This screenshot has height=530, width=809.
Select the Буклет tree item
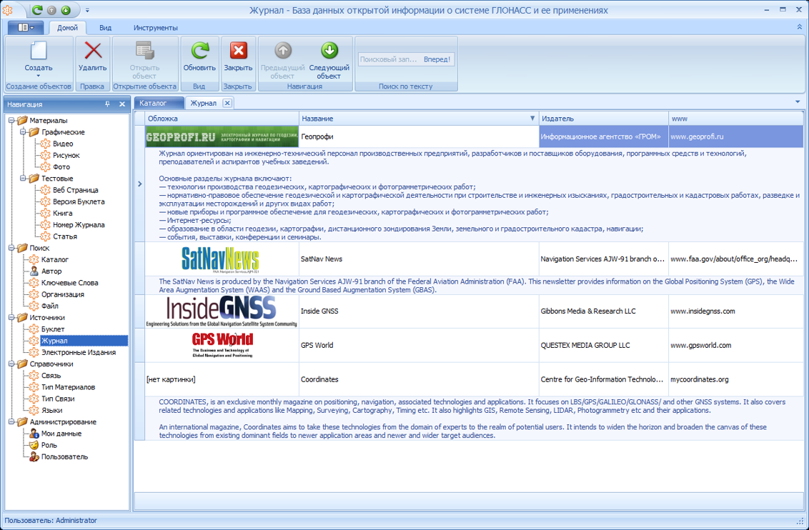53,329
